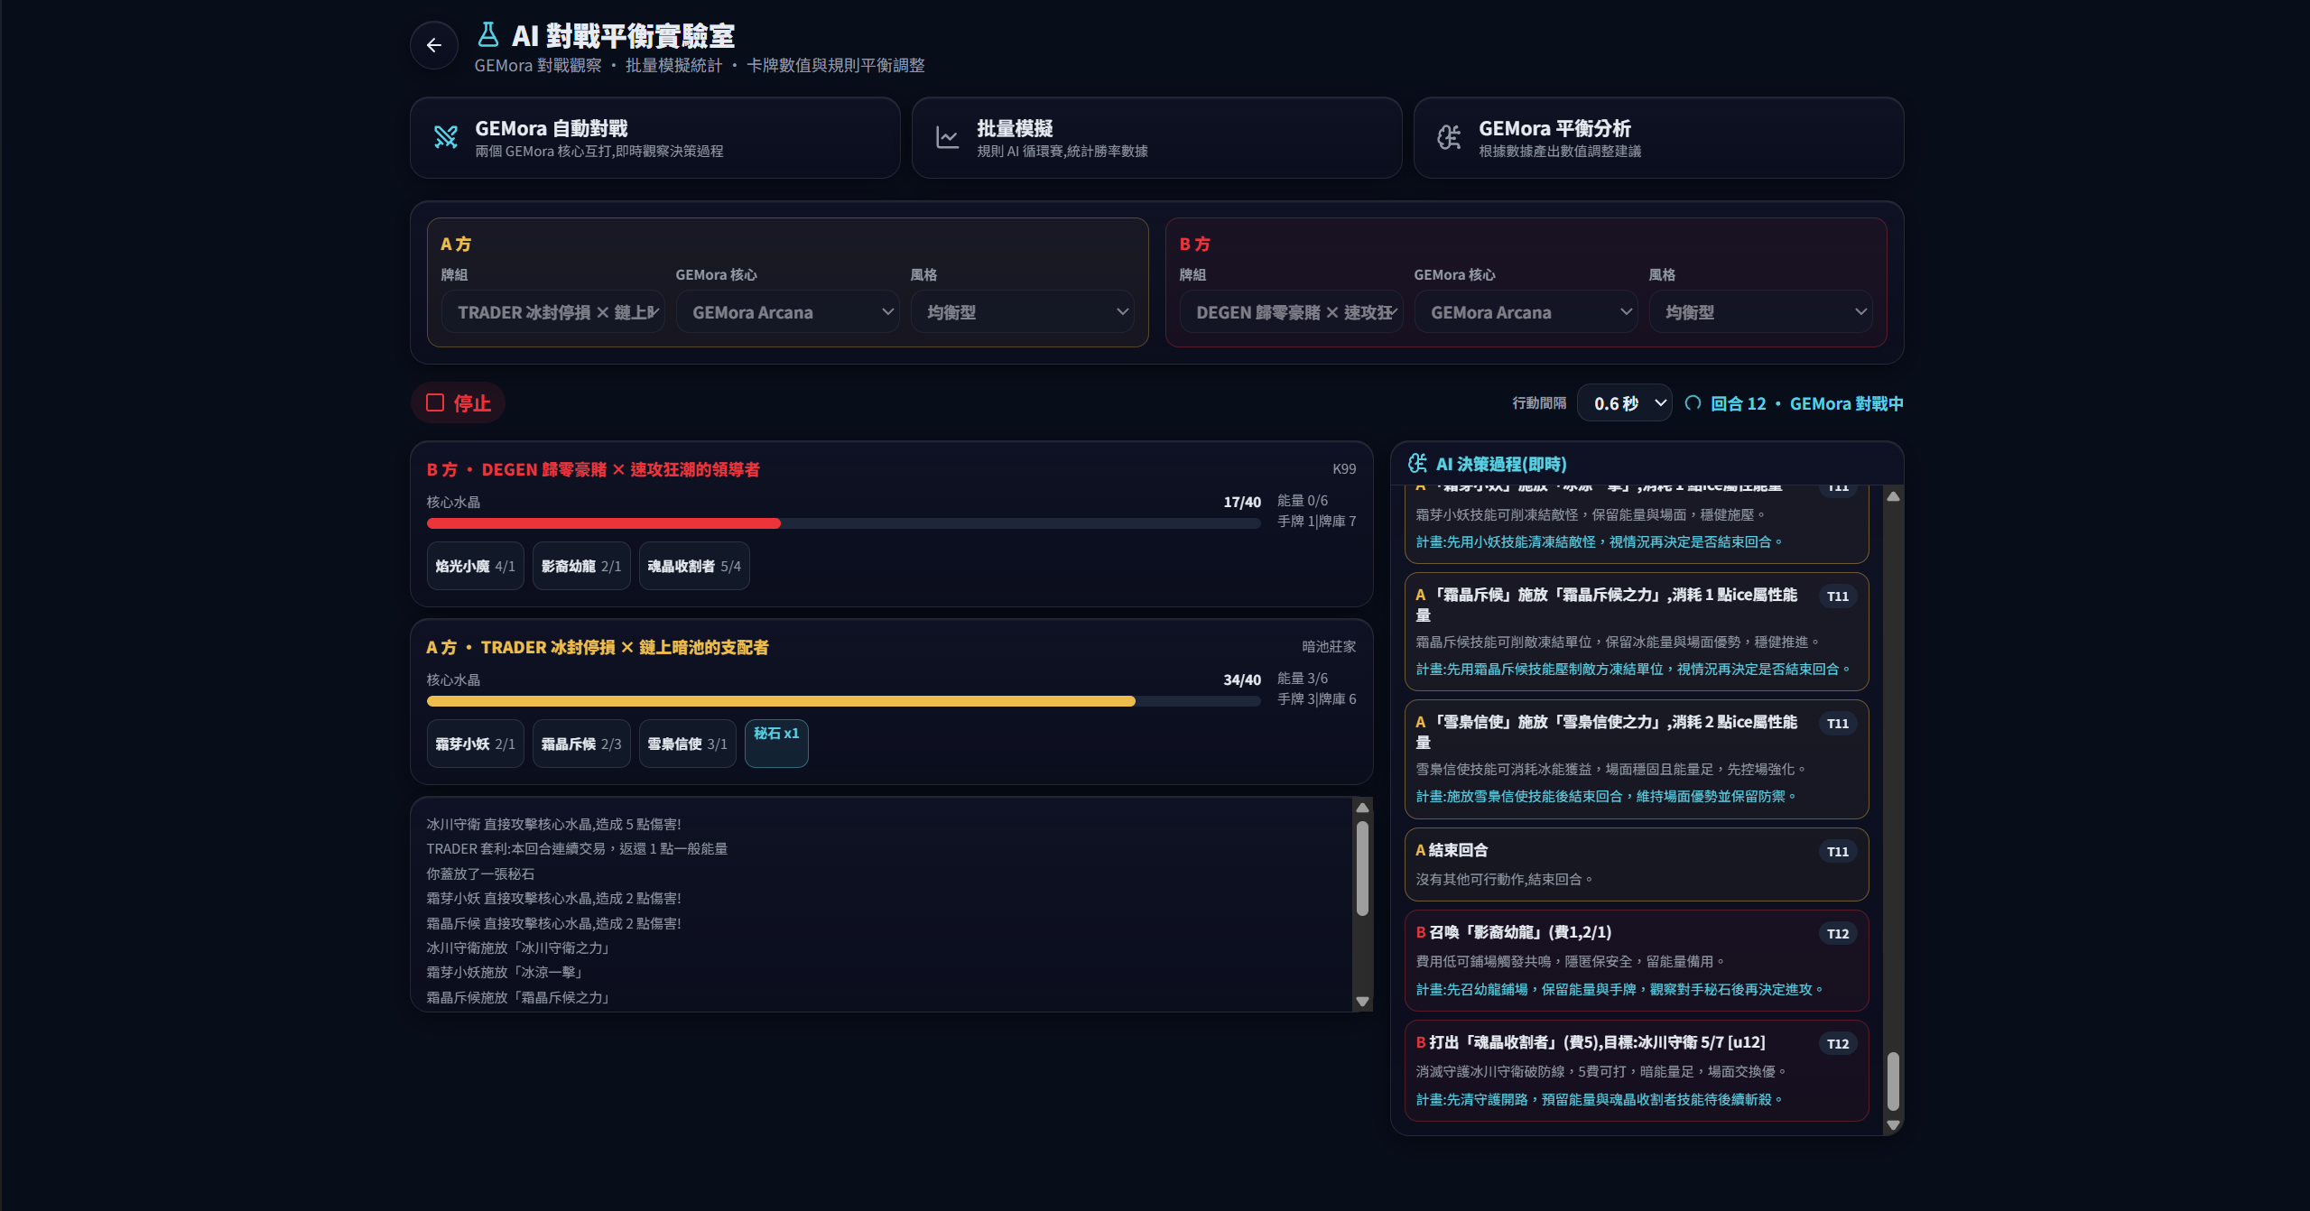Click B方 核心水晶 health bar
Viewport: 2310px width, 1211px height.
point(843,523)
